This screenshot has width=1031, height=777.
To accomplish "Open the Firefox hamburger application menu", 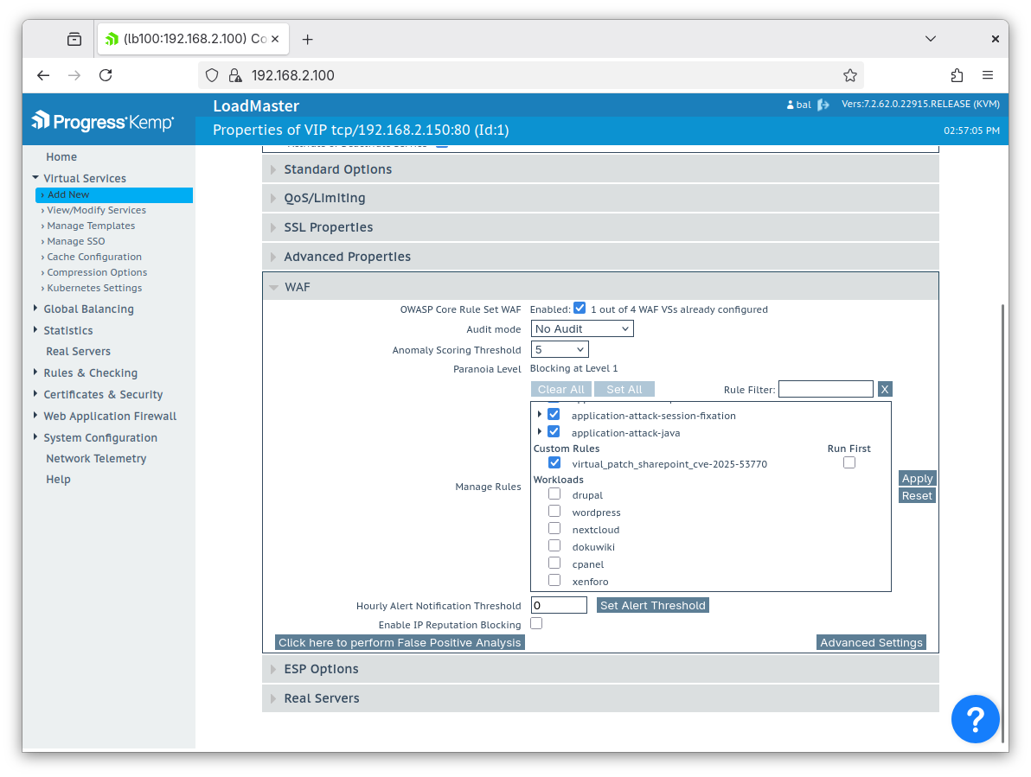I will [x=988, y=75].
